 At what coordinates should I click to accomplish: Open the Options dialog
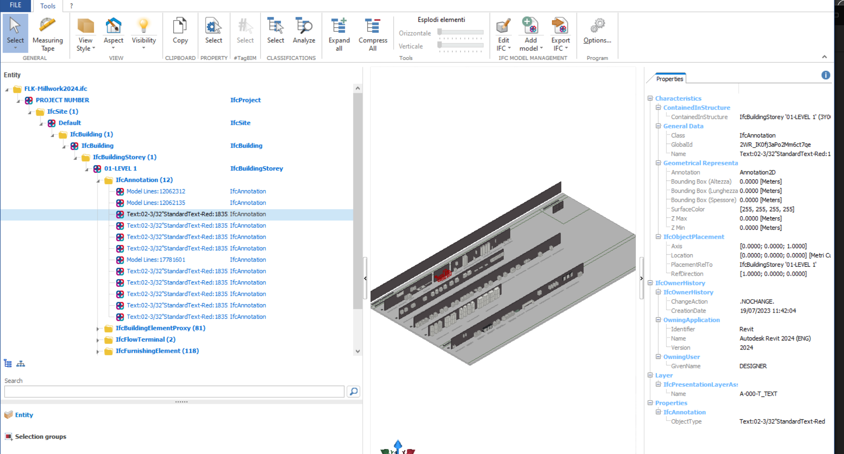pyautogui.click(x=597, y=33)
